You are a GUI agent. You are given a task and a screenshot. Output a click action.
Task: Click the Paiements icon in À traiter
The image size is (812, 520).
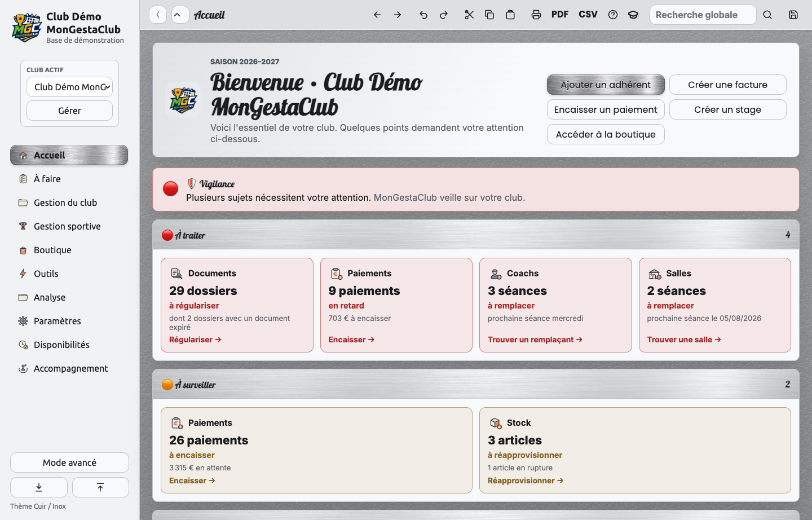click(x=336, y=274)
